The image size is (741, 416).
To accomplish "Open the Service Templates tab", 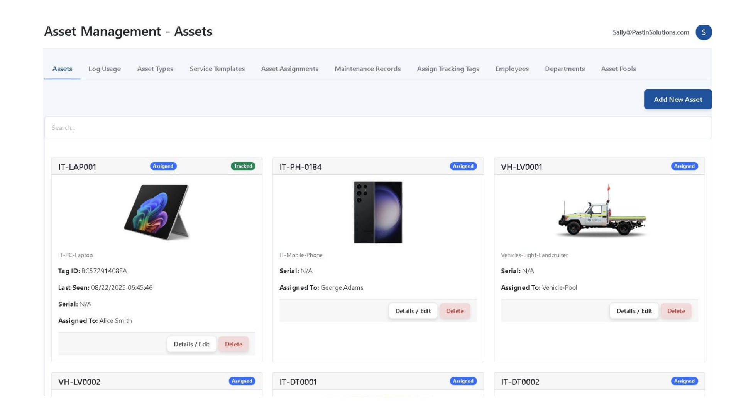I will coord(217,69).
